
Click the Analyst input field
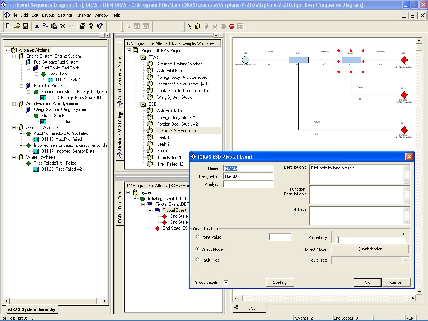pos(248,184)
